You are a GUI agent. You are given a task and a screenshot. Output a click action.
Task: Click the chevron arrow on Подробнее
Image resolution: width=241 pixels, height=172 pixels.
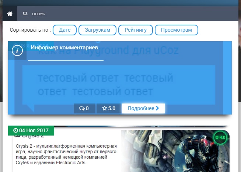point(157,108)
